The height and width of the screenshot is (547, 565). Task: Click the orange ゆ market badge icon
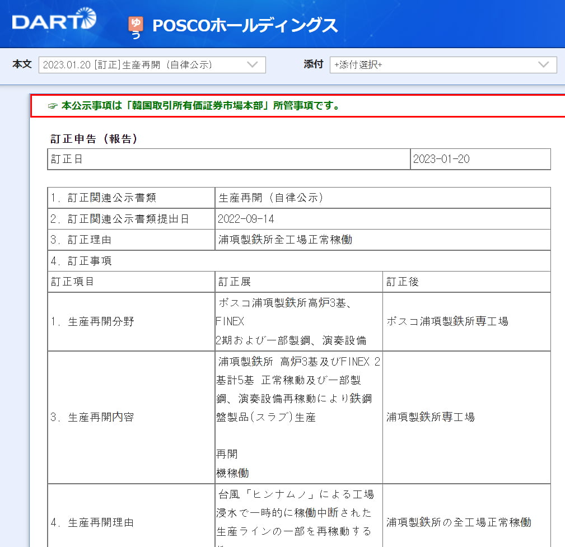pos(136,24)
